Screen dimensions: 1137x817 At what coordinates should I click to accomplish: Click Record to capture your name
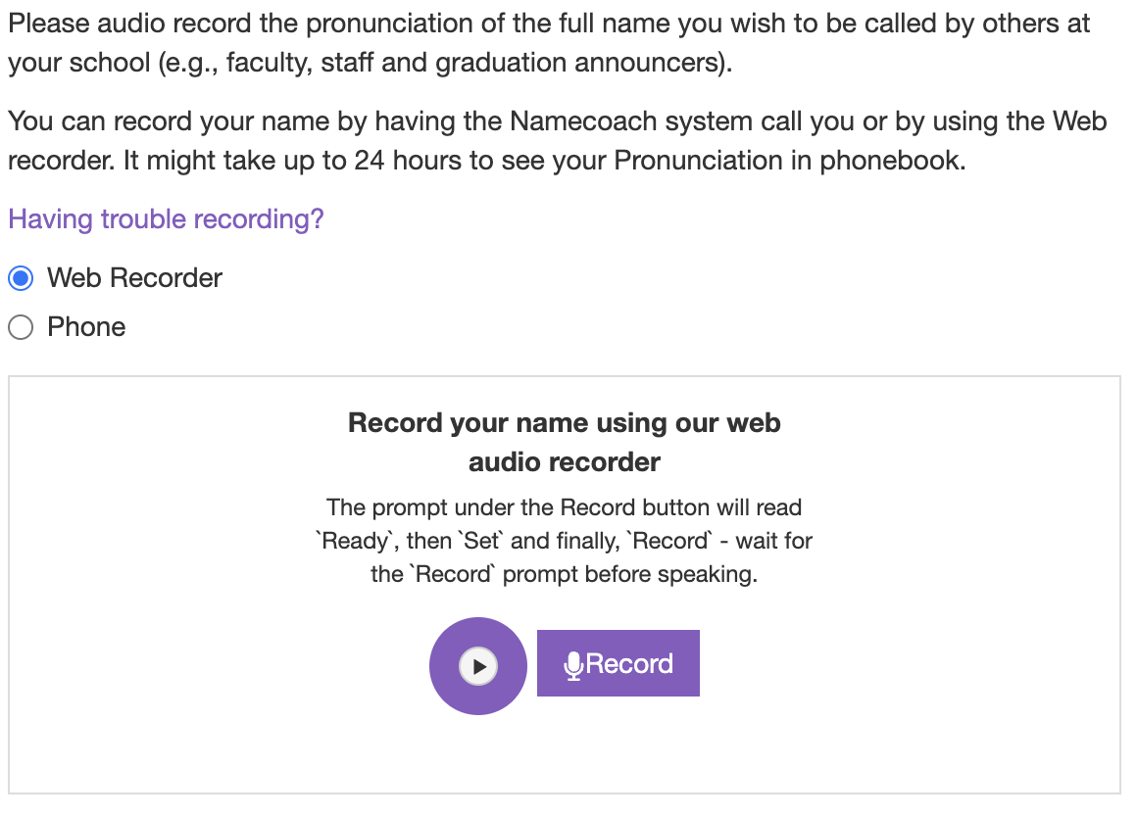(618, 663)
